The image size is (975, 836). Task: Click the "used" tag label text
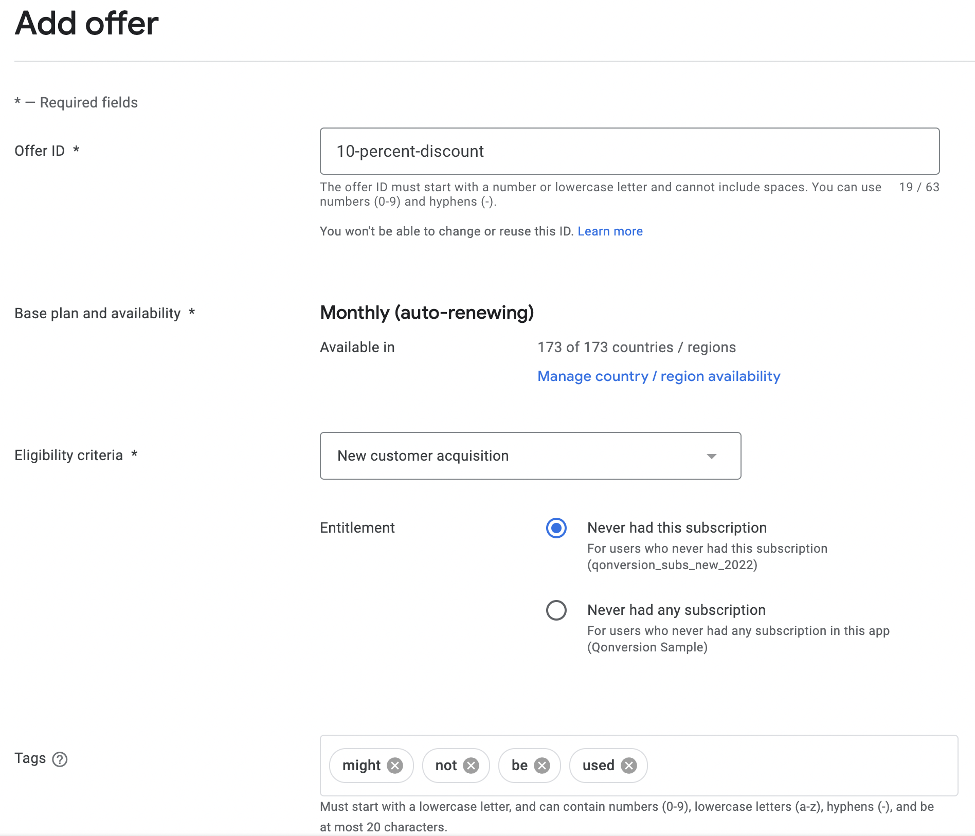(598, 766)
